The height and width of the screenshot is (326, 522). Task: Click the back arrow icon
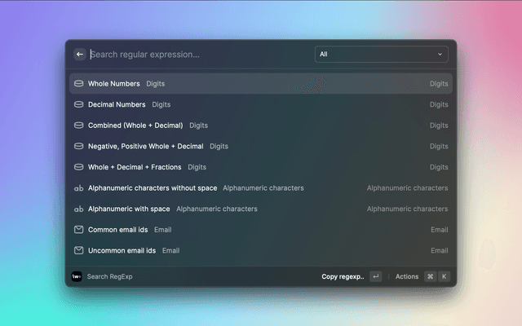[80, 55]
